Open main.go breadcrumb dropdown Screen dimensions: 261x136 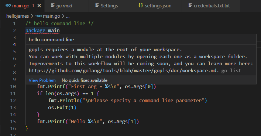tap(51, 16)
